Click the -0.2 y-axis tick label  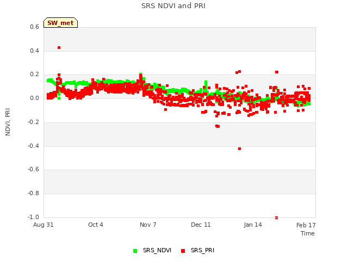(x=33, y=122)
